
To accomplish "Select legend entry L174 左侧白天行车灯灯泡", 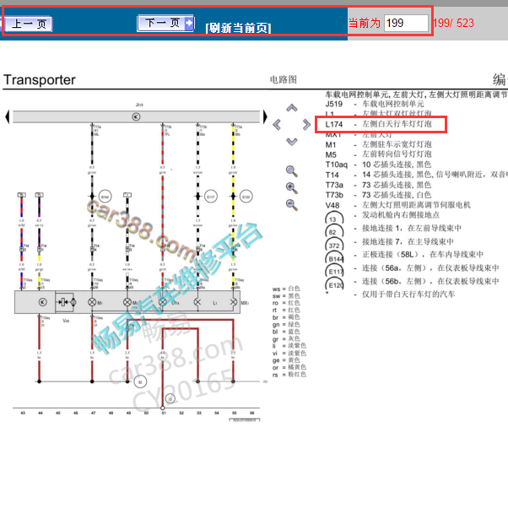I will pyautogui.click(x=378, y=124).
